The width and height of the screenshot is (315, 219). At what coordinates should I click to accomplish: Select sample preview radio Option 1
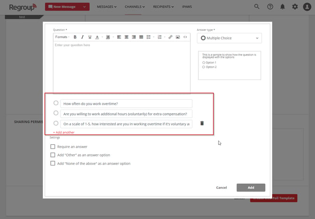(204, 63)
